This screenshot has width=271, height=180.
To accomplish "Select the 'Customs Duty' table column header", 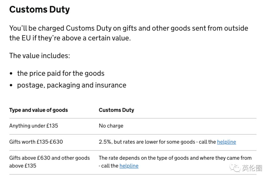I will click(116, 110).
